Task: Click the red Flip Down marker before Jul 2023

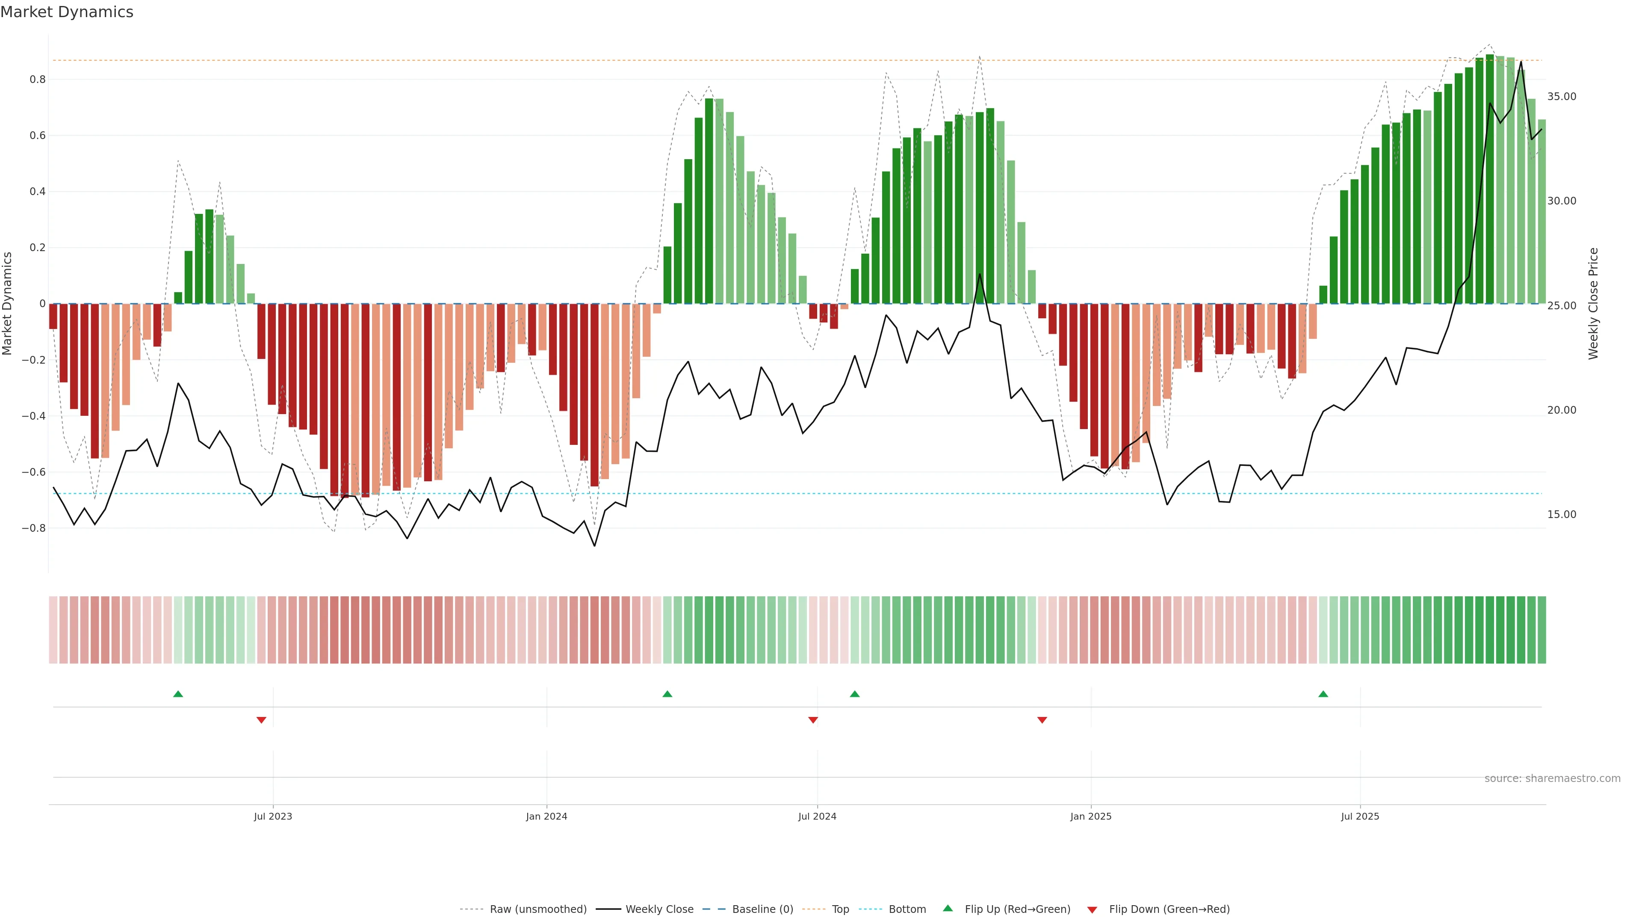Action: pyautogui.click(x=261, y=720)
